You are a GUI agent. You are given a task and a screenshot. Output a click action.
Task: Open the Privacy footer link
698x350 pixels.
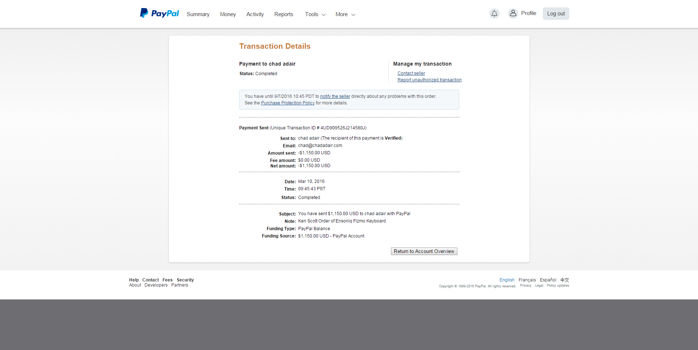(526, 285)
